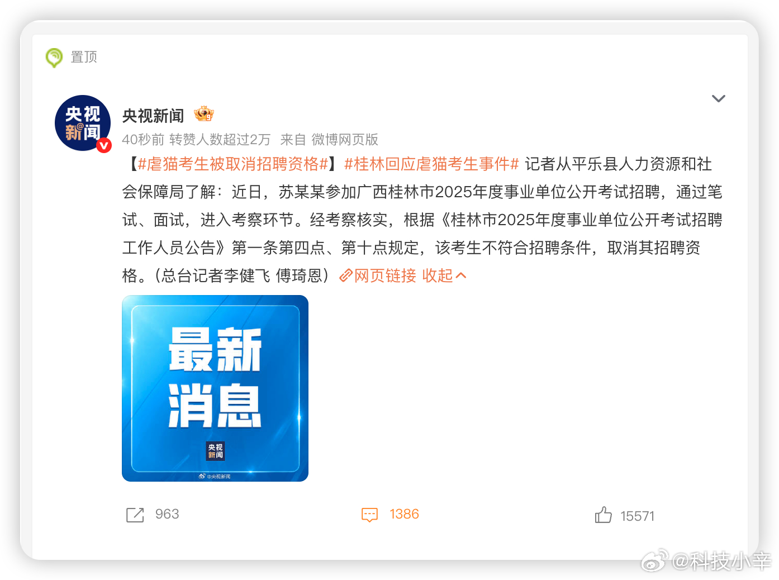Click the 置顶 pinned label
This screenshot has height=580, width=779.
(x=84, y=57)
